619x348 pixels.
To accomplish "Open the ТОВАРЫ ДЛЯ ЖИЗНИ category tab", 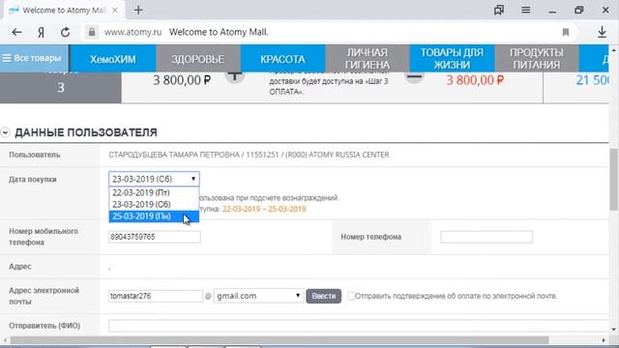I will pyautogui.click(x=452, y=58).
